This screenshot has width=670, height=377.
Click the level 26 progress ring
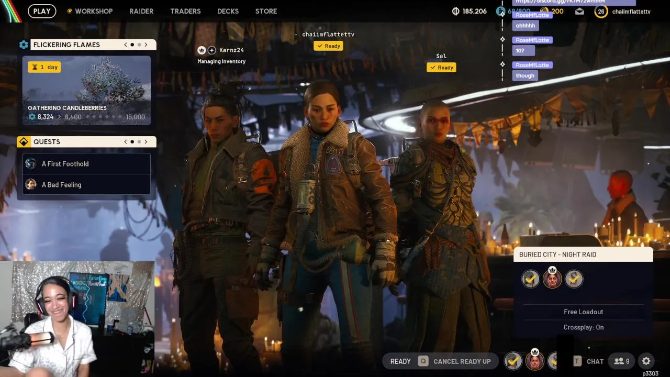click(x=601, y=11)
